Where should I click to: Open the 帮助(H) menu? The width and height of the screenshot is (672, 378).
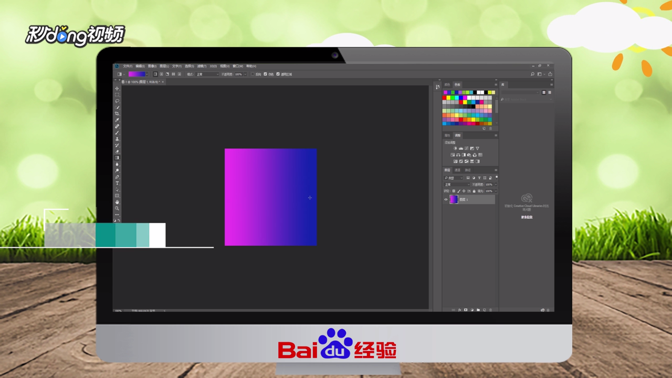pyautogui.click(x=251, y=66)
